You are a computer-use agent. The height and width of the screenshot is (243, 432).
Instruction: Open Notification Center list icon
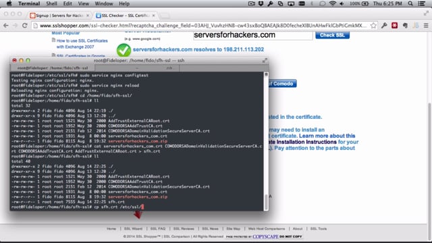point(421,3)
